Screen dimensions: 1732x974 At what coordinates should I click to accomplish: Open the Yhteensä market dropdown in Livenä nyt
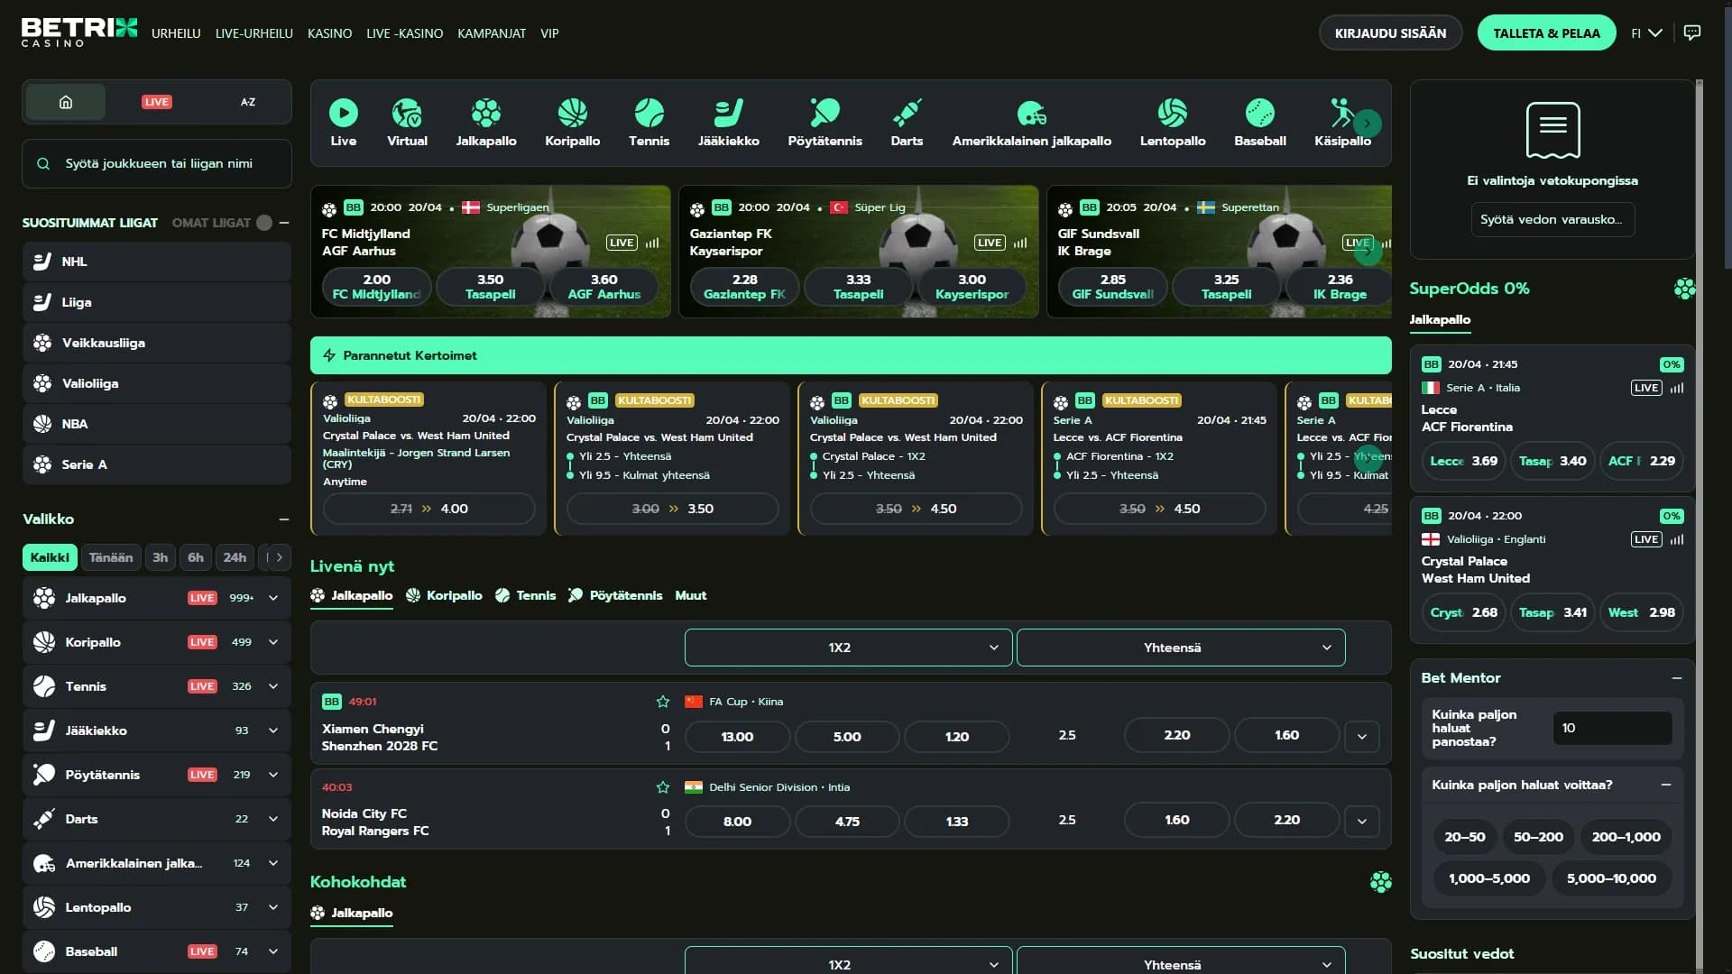1181,648
